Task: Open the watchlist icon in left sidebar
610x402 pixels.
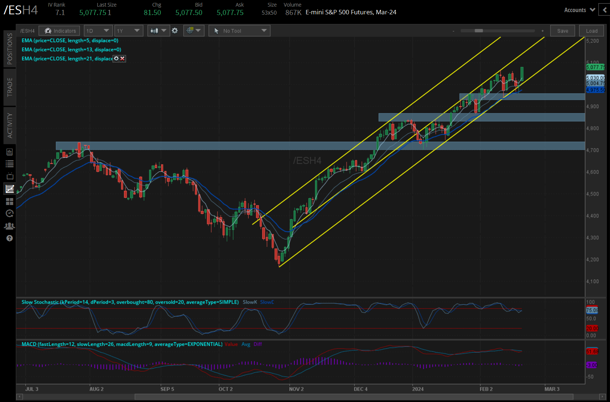Action: tap(10, 164)
